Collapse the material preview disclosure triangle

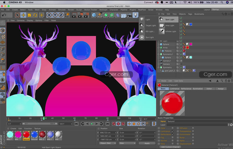tap(158, 92)
